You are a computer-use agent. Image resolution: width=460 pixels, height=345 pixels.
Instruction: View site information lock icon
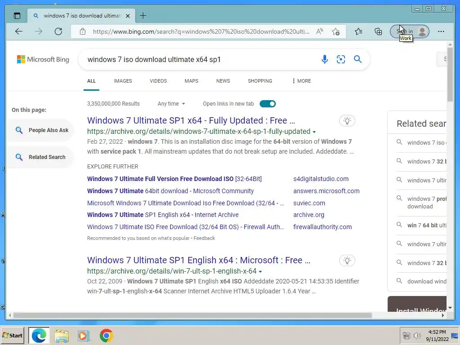click(83, 31)
